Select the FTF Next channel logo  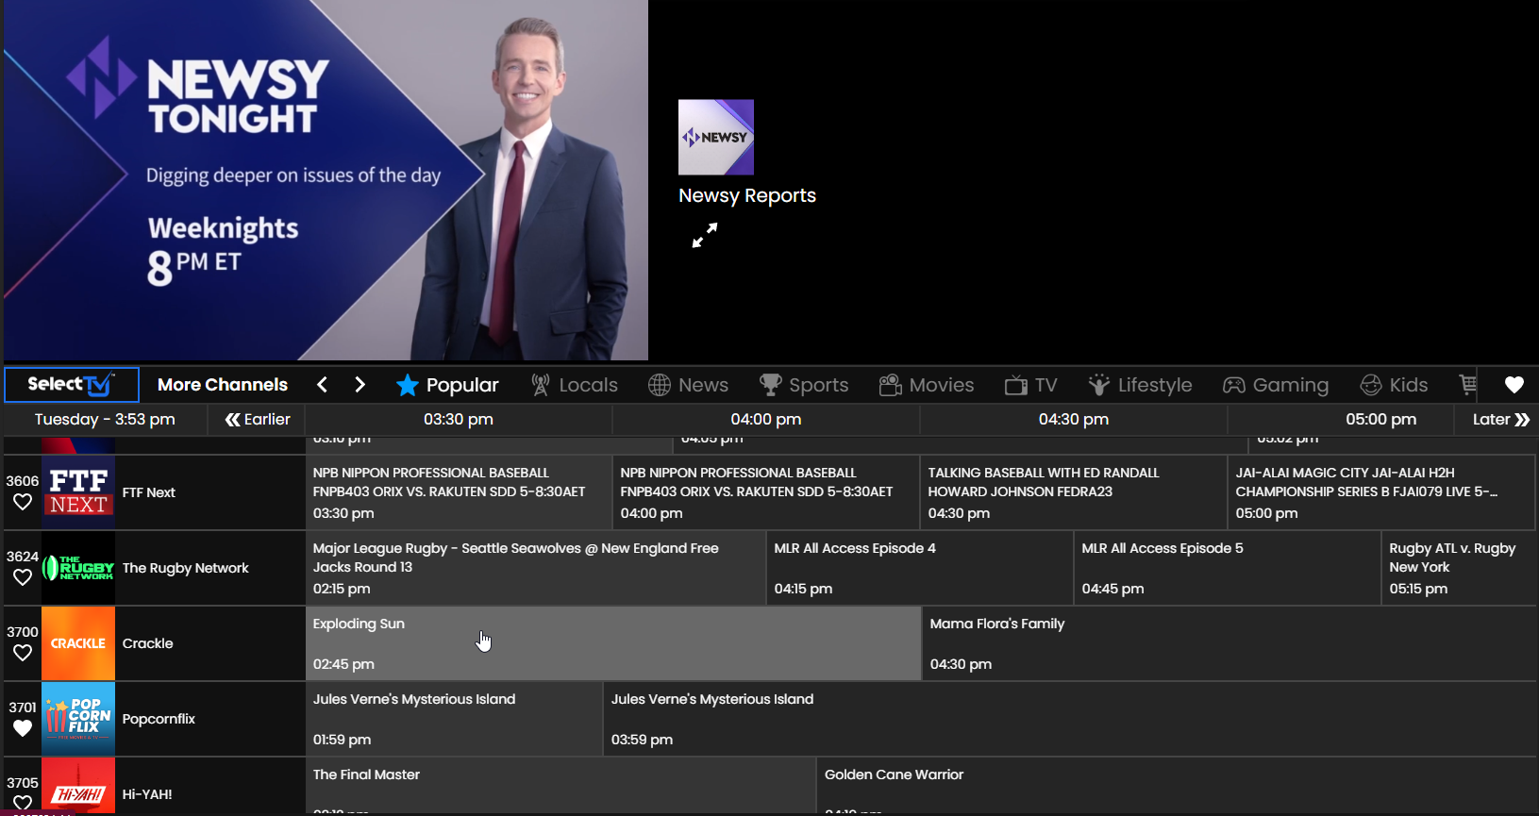click(78, 492)
